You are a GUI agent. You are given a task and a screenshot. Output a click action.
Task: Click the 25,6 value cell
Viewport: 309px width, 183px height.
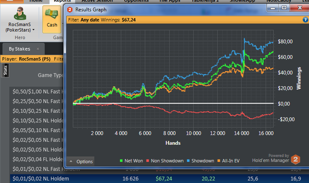pos(252,179)
